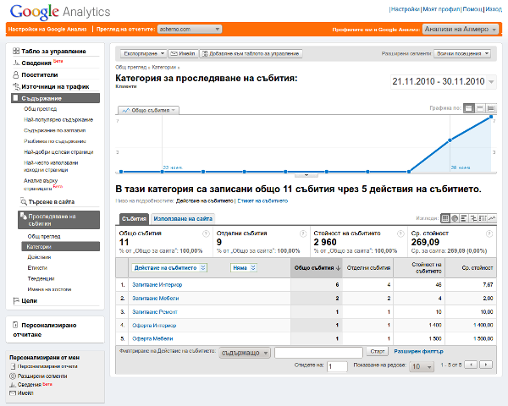Viewport: 508px width, 406px height.
Task: Select Категории in events tracking menu
Action: coord(61,246)
